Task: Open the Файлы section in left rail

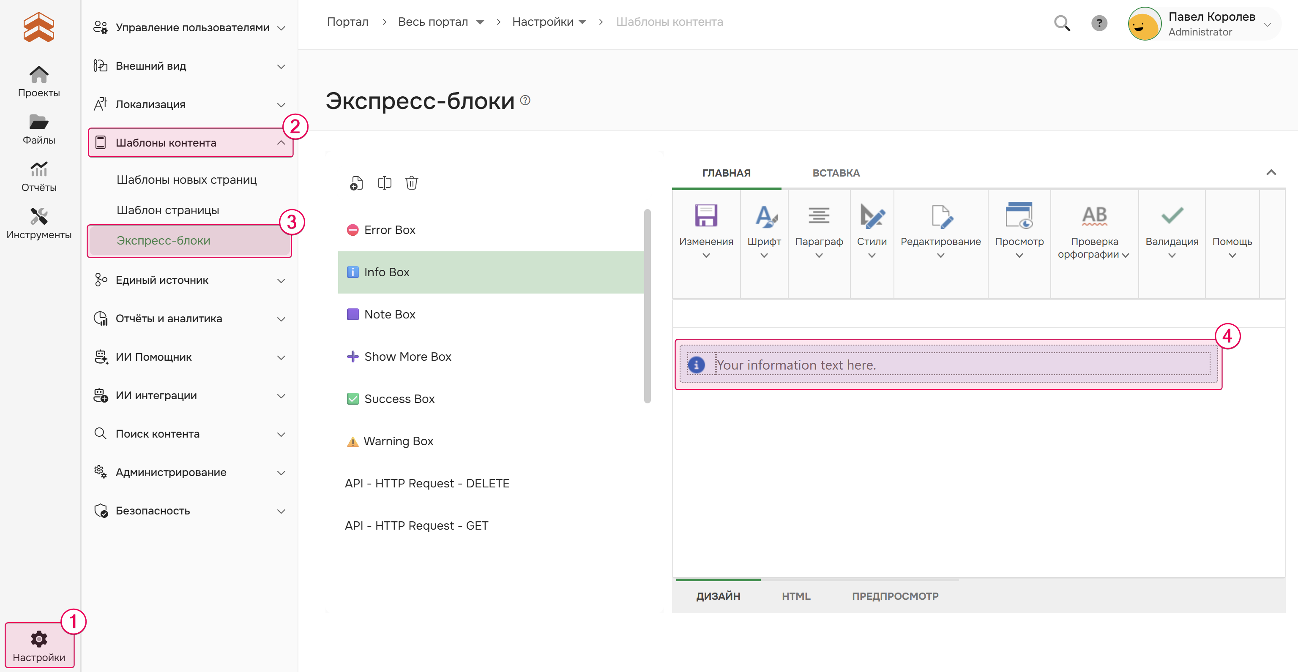Action: [x=39, y=129]
